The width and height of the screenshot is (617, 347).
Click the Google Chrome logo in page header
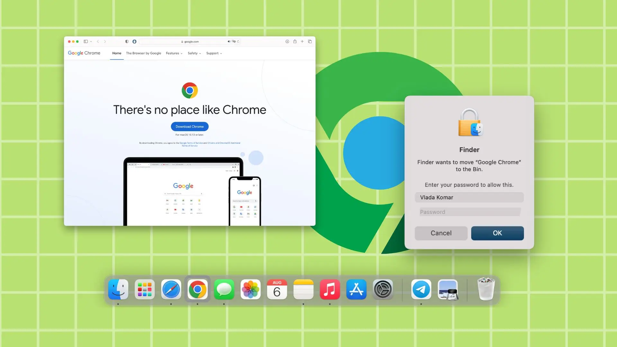pos(84,53)
